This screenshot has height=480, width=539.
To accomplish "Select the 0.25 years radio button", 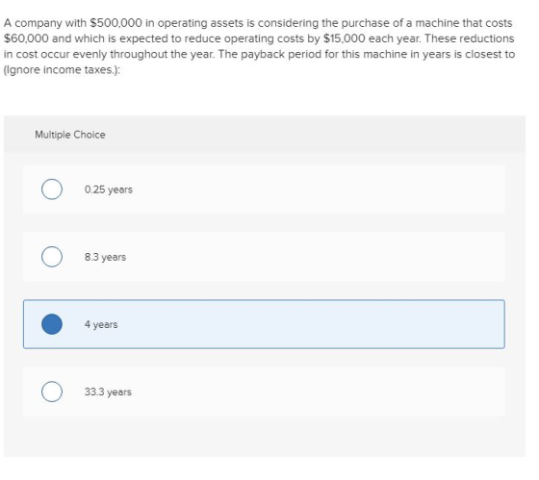I will point(52,189).
